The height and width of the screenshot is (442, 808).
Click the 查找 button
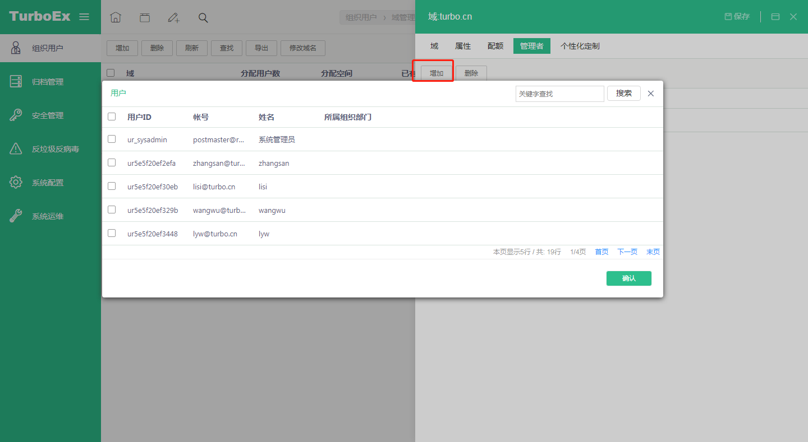[227, 48]
